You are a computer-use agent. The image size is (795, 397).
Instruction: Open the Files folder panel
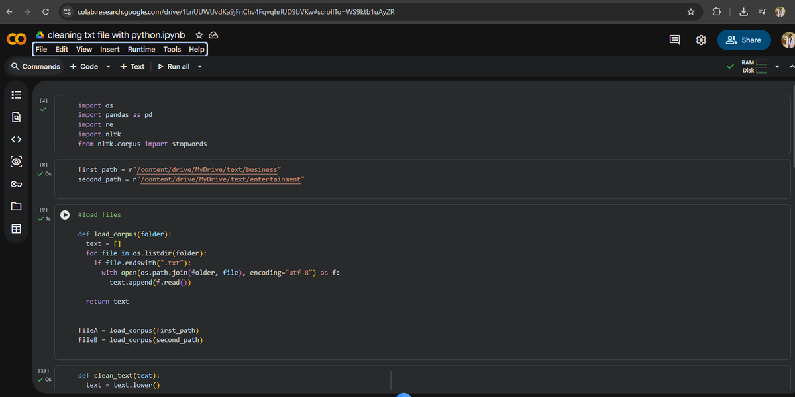tap(17, 206)
